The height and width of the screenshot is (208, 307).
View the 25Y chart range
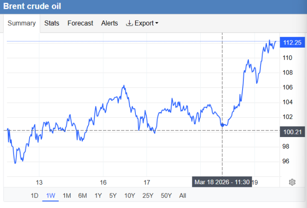pos(147,195)
